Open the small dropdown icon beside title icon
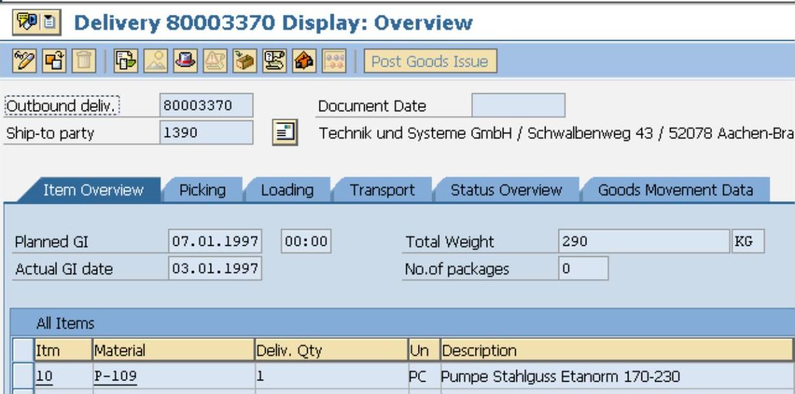 (x=51, y=24)
